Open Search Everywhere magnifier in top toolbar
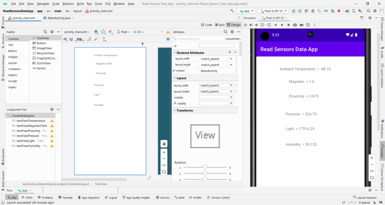This screenshot has height=205, width=385. point(368,11)
